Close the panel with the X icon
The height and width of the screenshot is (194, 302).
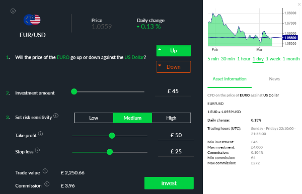pyautogui.click(x=299, y=4)
